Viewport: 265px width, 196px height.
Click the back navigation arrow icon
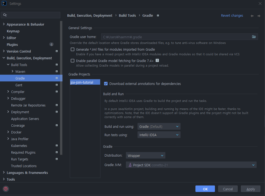click(x=252, y=16)
